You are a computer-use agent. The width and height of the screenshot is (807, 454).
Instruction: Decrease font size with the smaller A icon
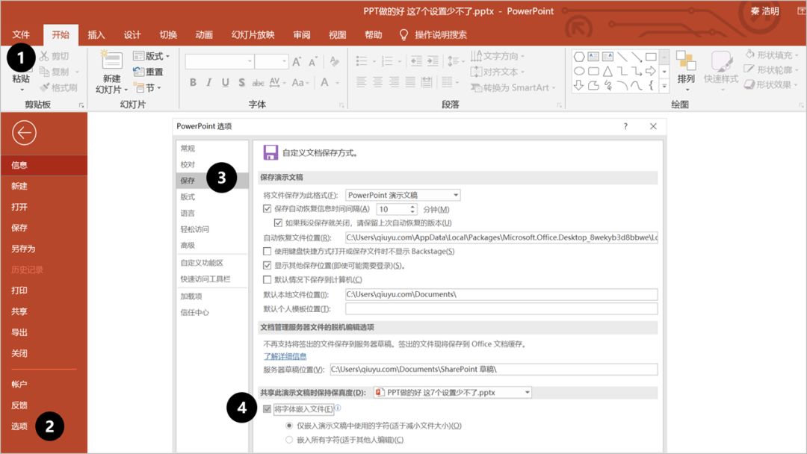pos(313,62)
